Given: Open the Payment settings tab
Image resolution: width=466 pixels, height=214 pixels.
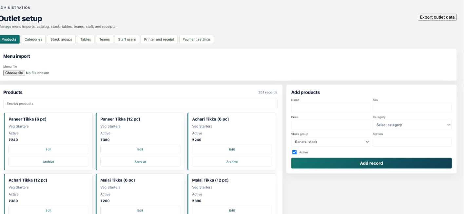Looking at the screenshot, I should pyautogui.click(x=197, y=39).
